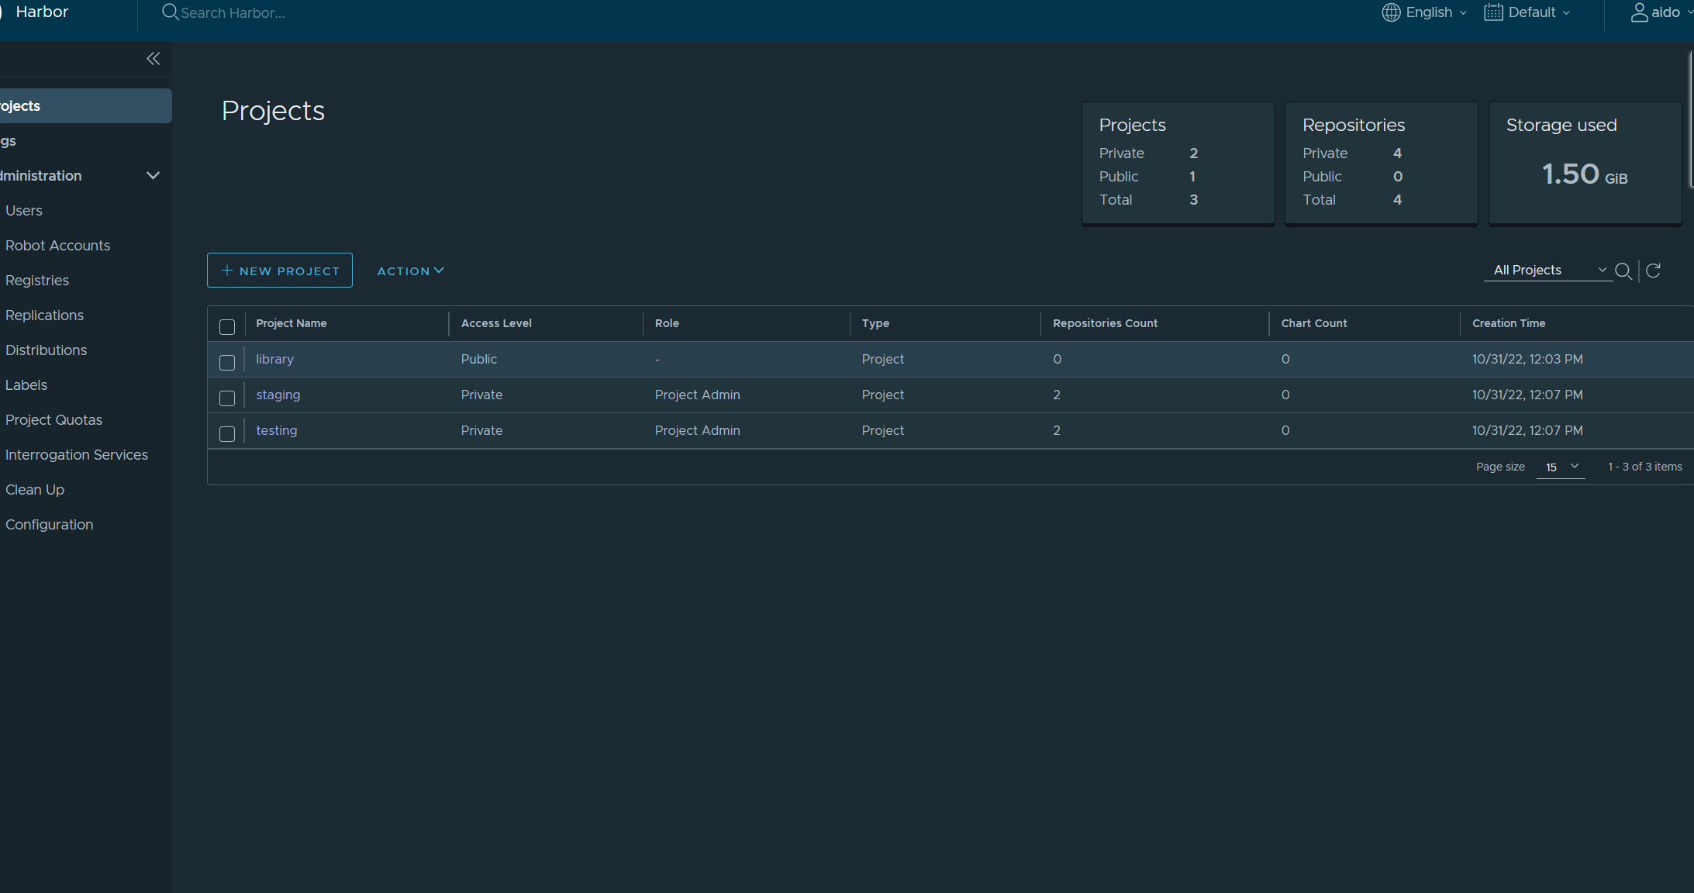Click the plus icon on New Project
The height and width of the screenshot is (893, 1694).
point(226,270)
